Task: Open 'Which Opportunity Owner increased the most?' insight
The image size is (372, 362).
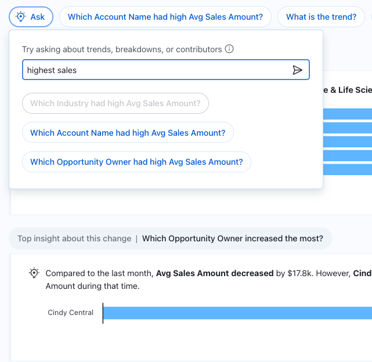Action: [233, 238]
